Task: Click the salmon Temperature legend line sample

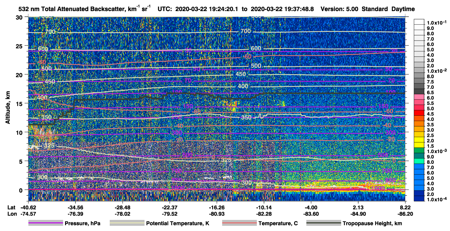Action: pos(240,223)
